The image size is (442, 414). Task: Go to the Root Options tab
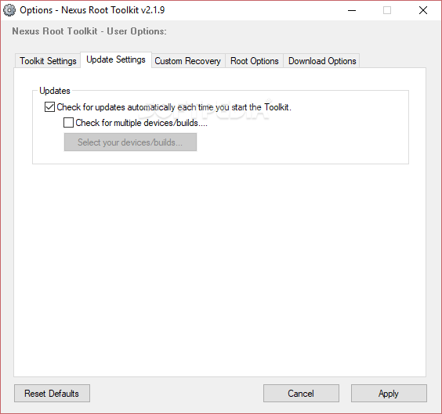tap(254, 61)
